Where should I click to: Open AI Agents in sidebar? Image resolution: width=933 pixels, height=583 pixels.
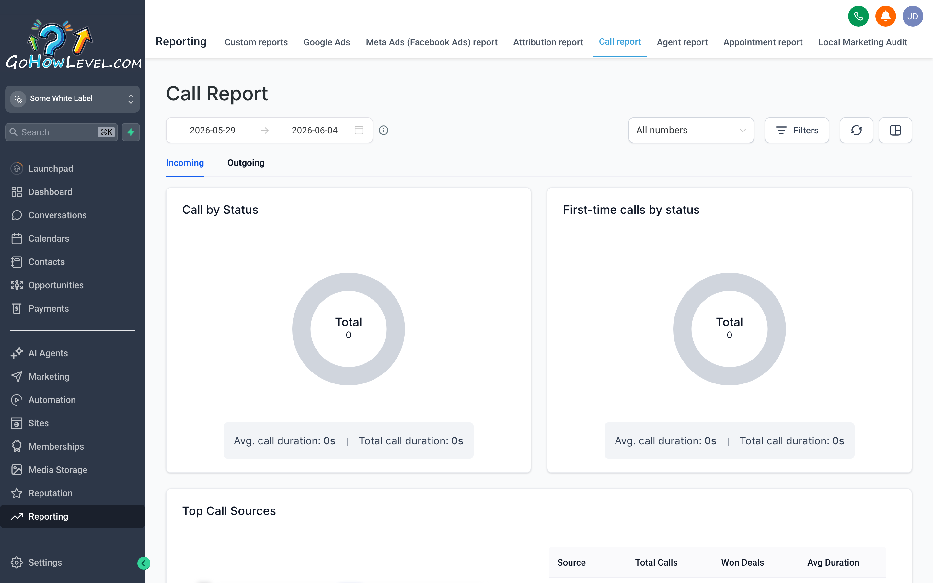73,353
